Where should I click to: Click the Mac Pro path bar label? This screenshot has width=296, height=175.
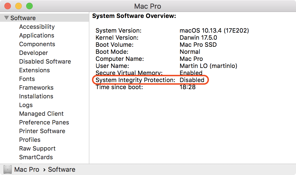click(27, 170)
